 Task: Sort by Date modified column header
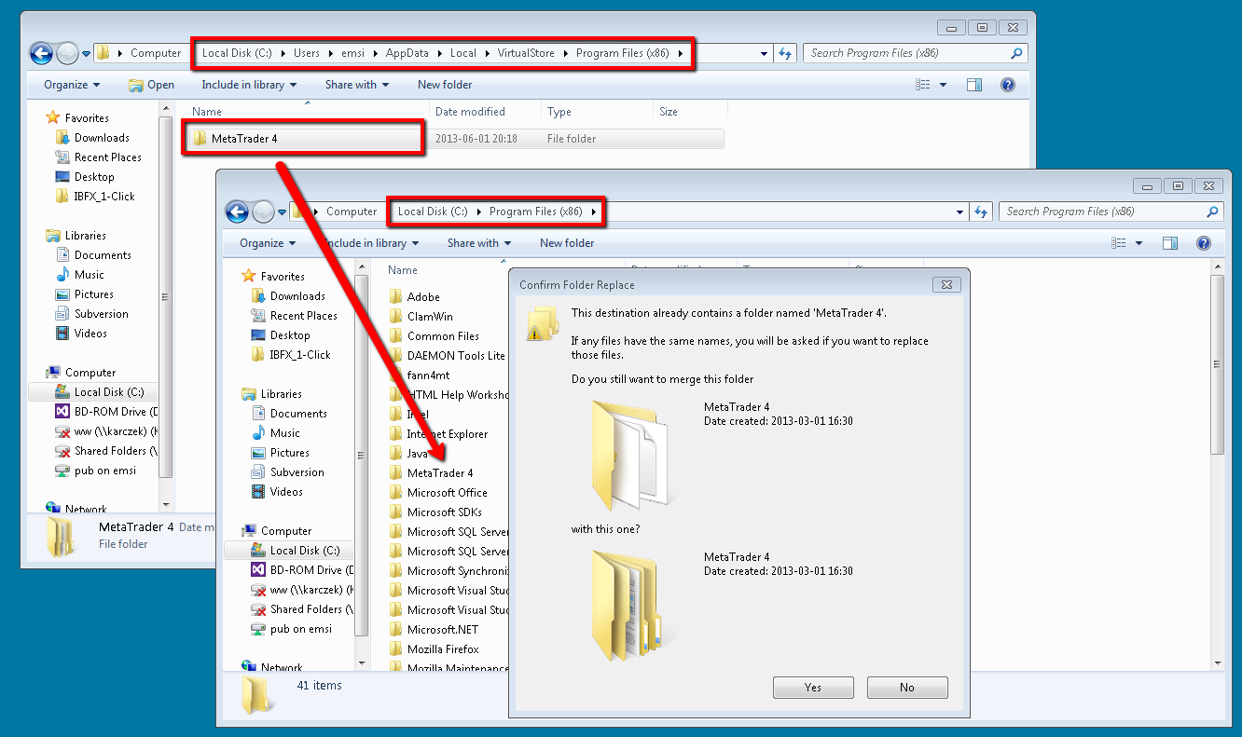point(470,112)
